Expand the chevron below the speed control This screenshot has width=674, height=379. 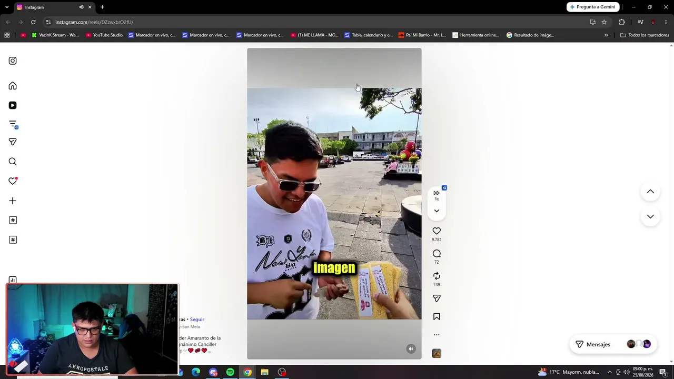[x=437, y=211]
